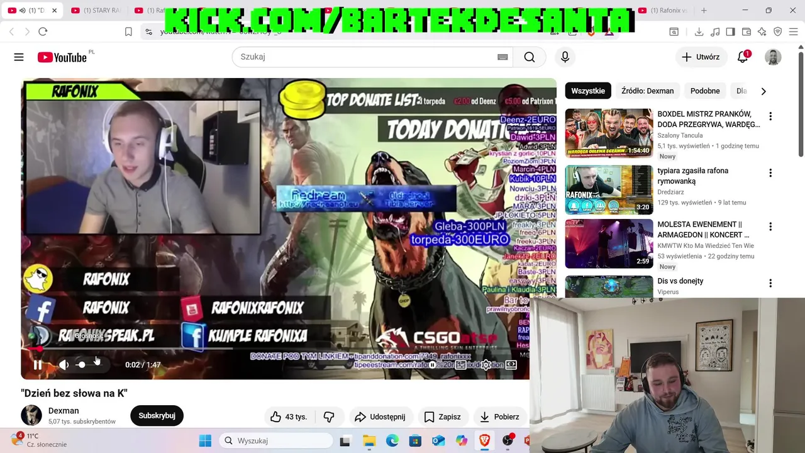Click the magnifier search button
Viewport: 805px width, 453px height.
(x=530, y=57)
